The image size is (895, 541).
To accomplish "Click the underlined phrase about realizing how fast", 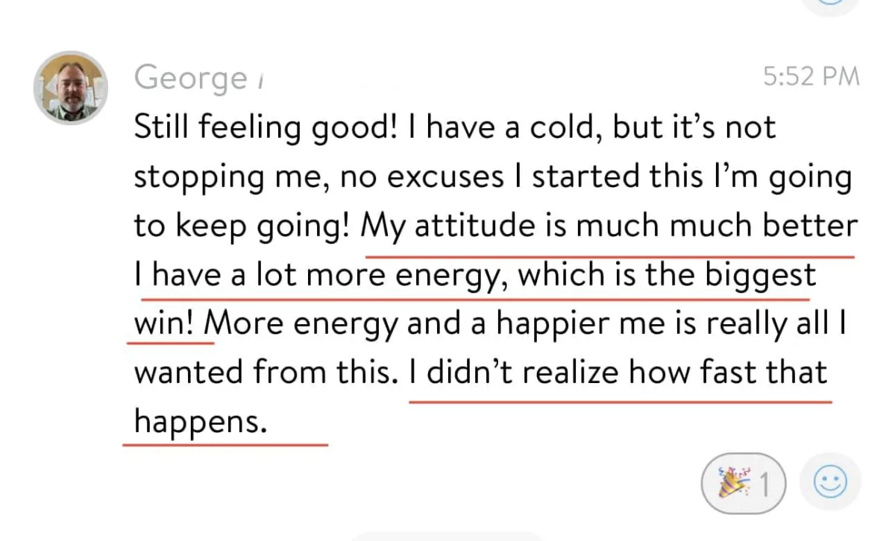I will point(619,372).
